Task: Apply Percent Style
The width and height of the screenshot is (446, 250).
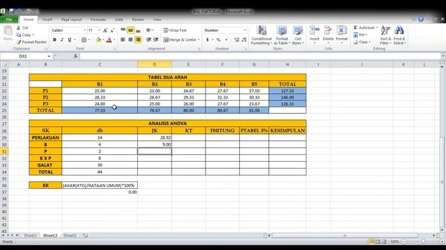Action: (218, 40)
